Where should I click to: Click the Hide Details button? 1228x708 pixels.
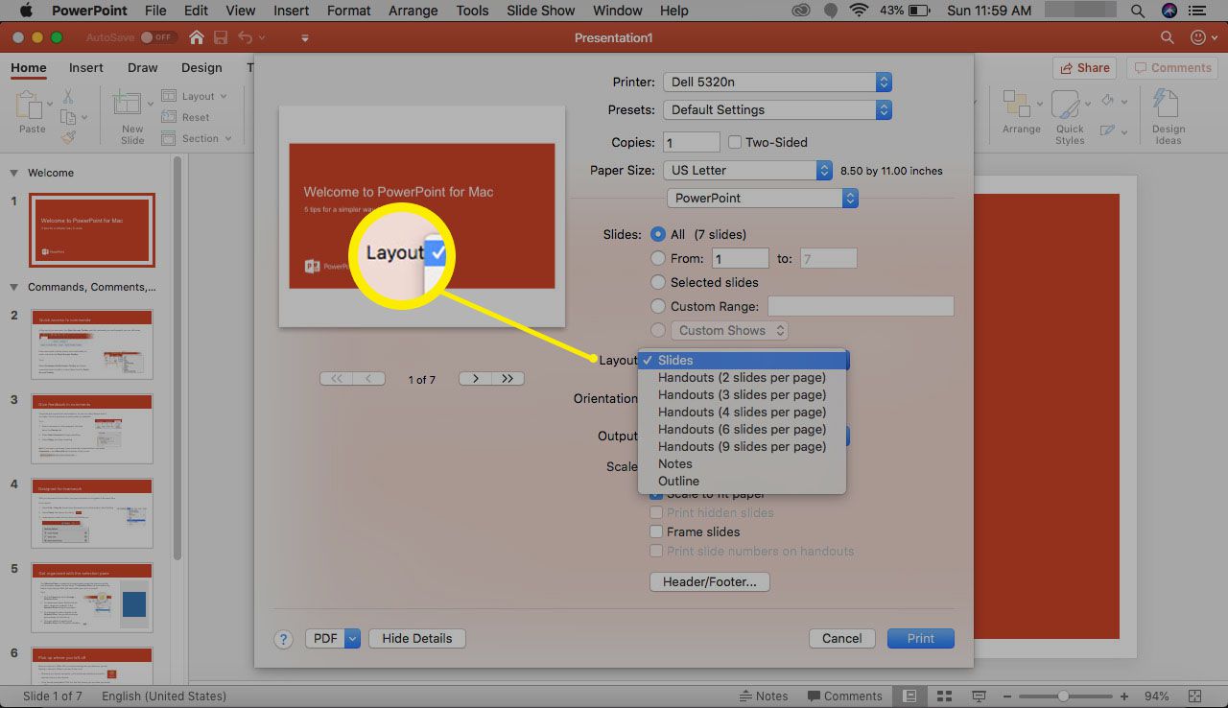click(417, 638)
